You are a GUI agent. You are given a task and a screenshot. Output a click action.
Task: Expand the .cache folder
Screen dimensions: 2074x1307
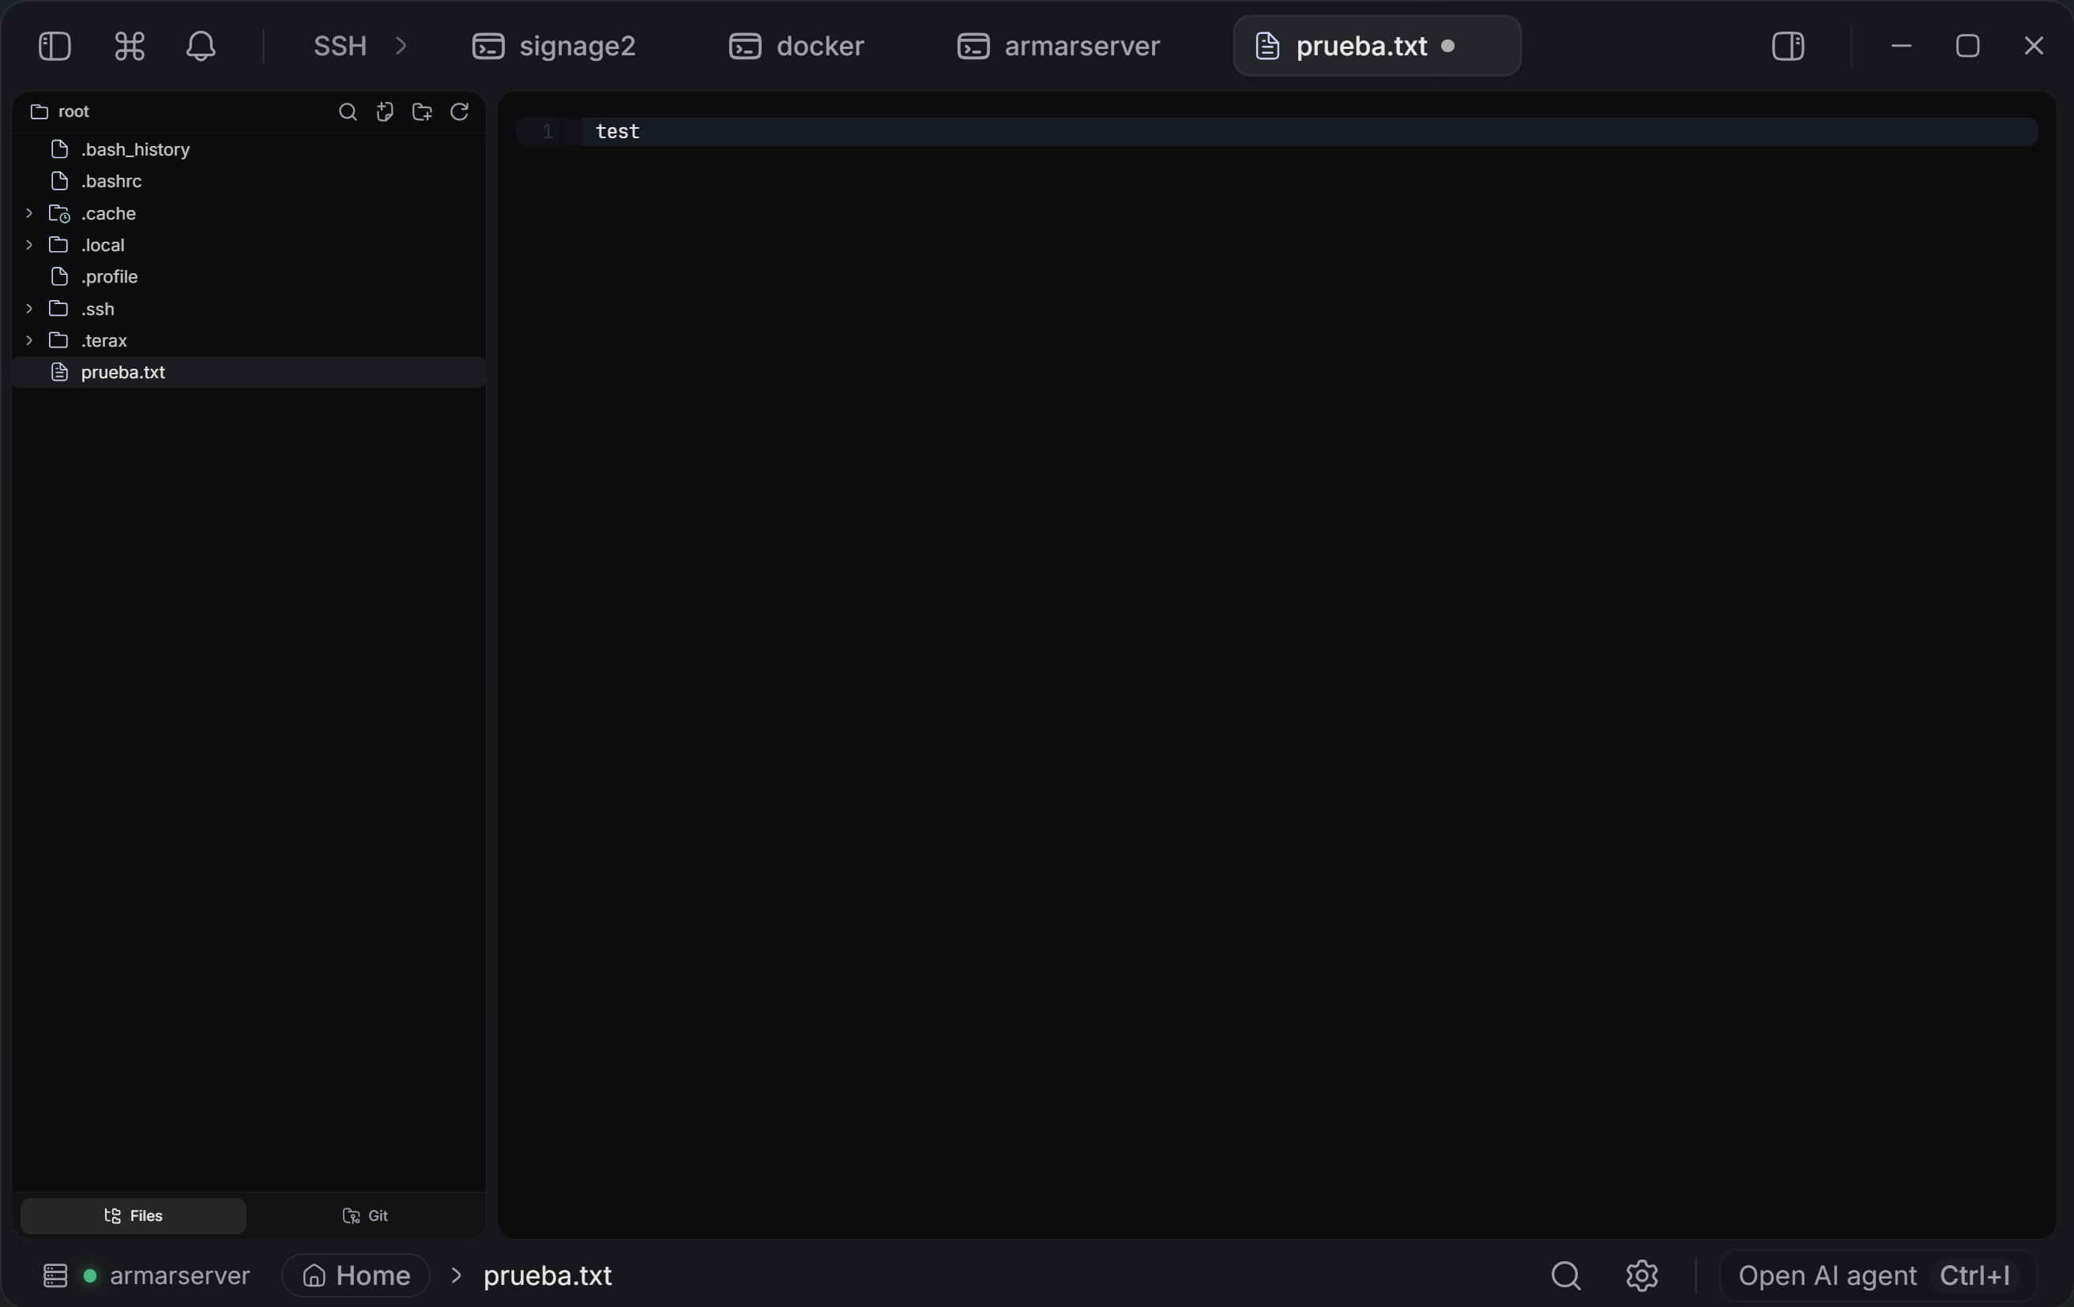pos(29,213)
